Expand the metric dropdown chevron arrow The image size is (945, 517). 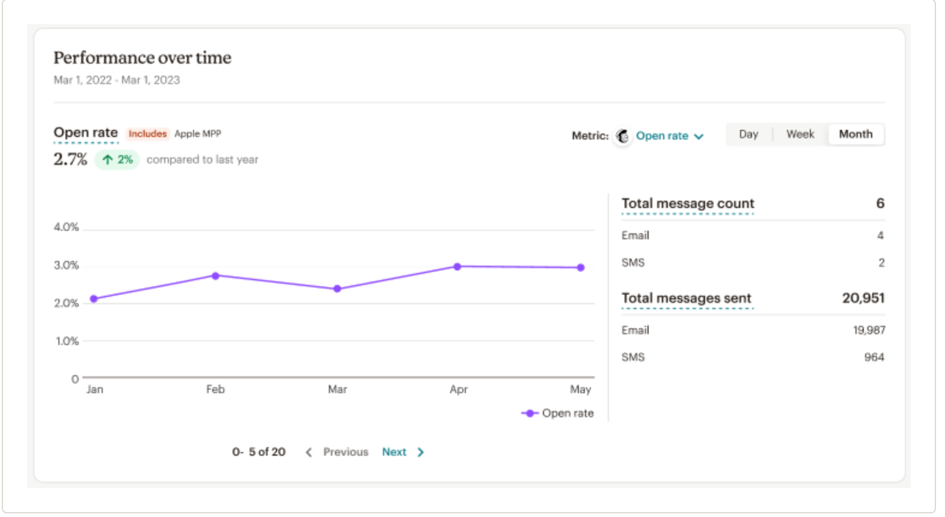(699, 136)
